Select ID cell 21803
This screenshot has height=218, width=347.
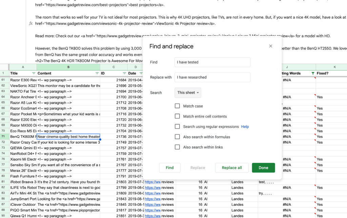[x=114, y=182]
